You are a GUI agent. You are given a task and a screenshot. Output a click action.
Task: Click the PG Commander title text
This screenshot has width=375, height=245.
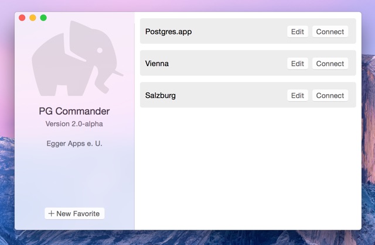(74, 111)
